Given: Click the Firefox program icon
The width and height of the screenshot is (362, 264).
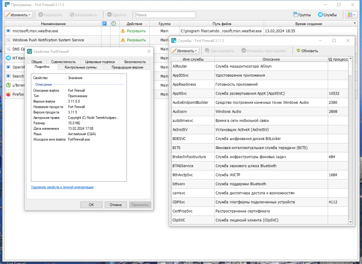Looking at the screenshot, I should [8, 94].
